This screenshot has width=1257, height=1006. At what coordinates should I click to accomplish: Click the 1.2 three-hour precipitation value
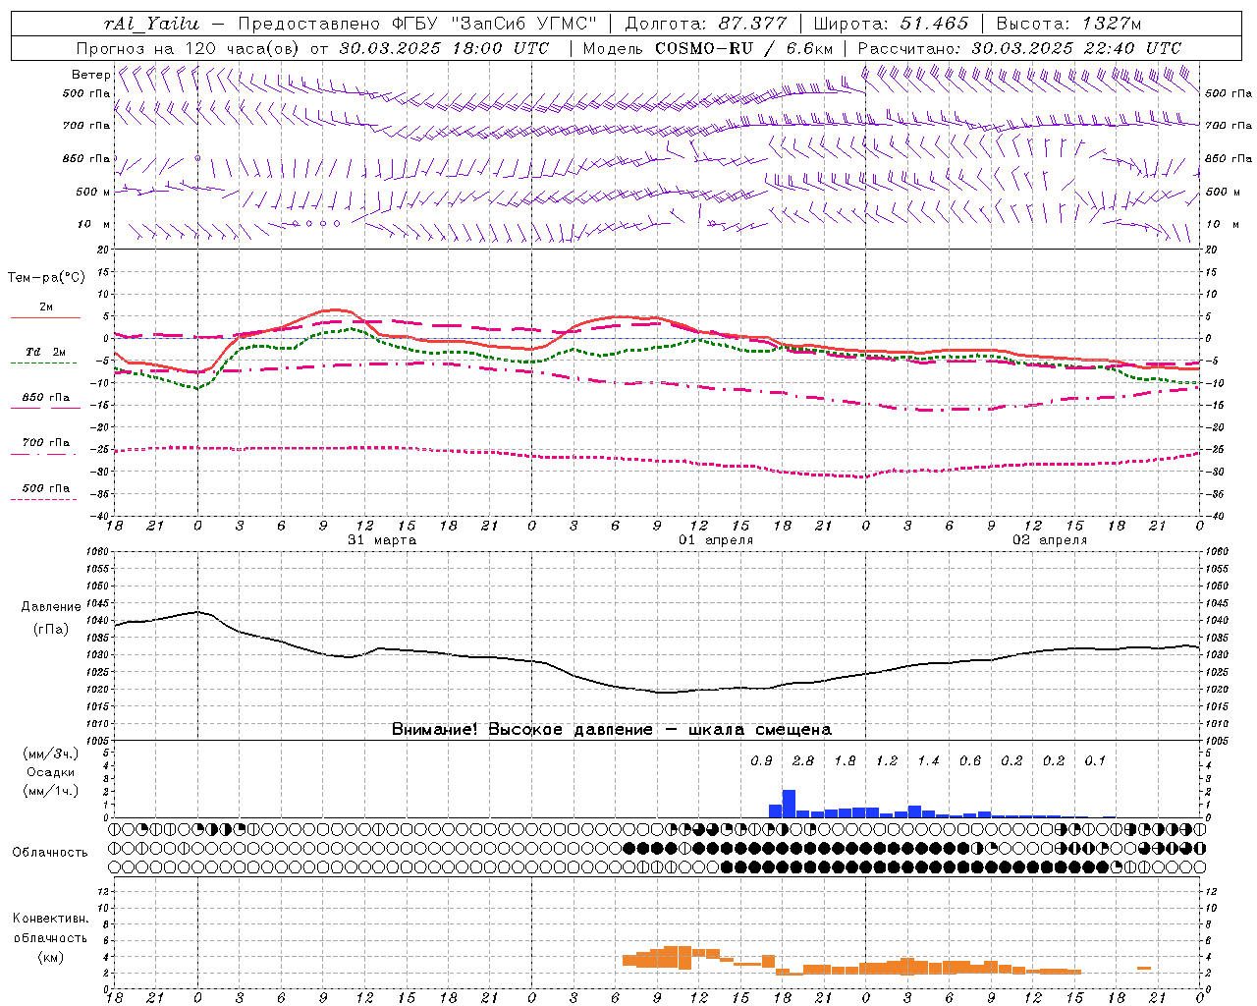pos(887,760)
